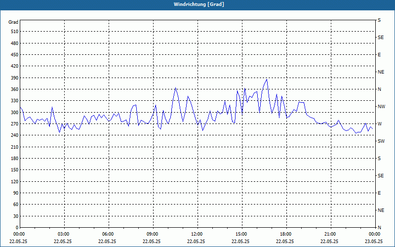395x247 pixels.
Task: Click the NE compass label near 30 degrees
Action: (x=381, y=210)
